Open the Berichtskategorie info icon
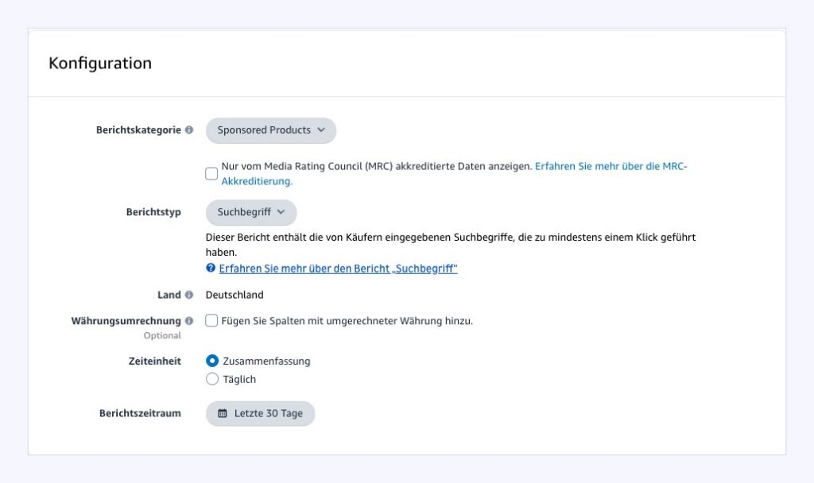This screenshot has width=814, height=483. point(189,129)
